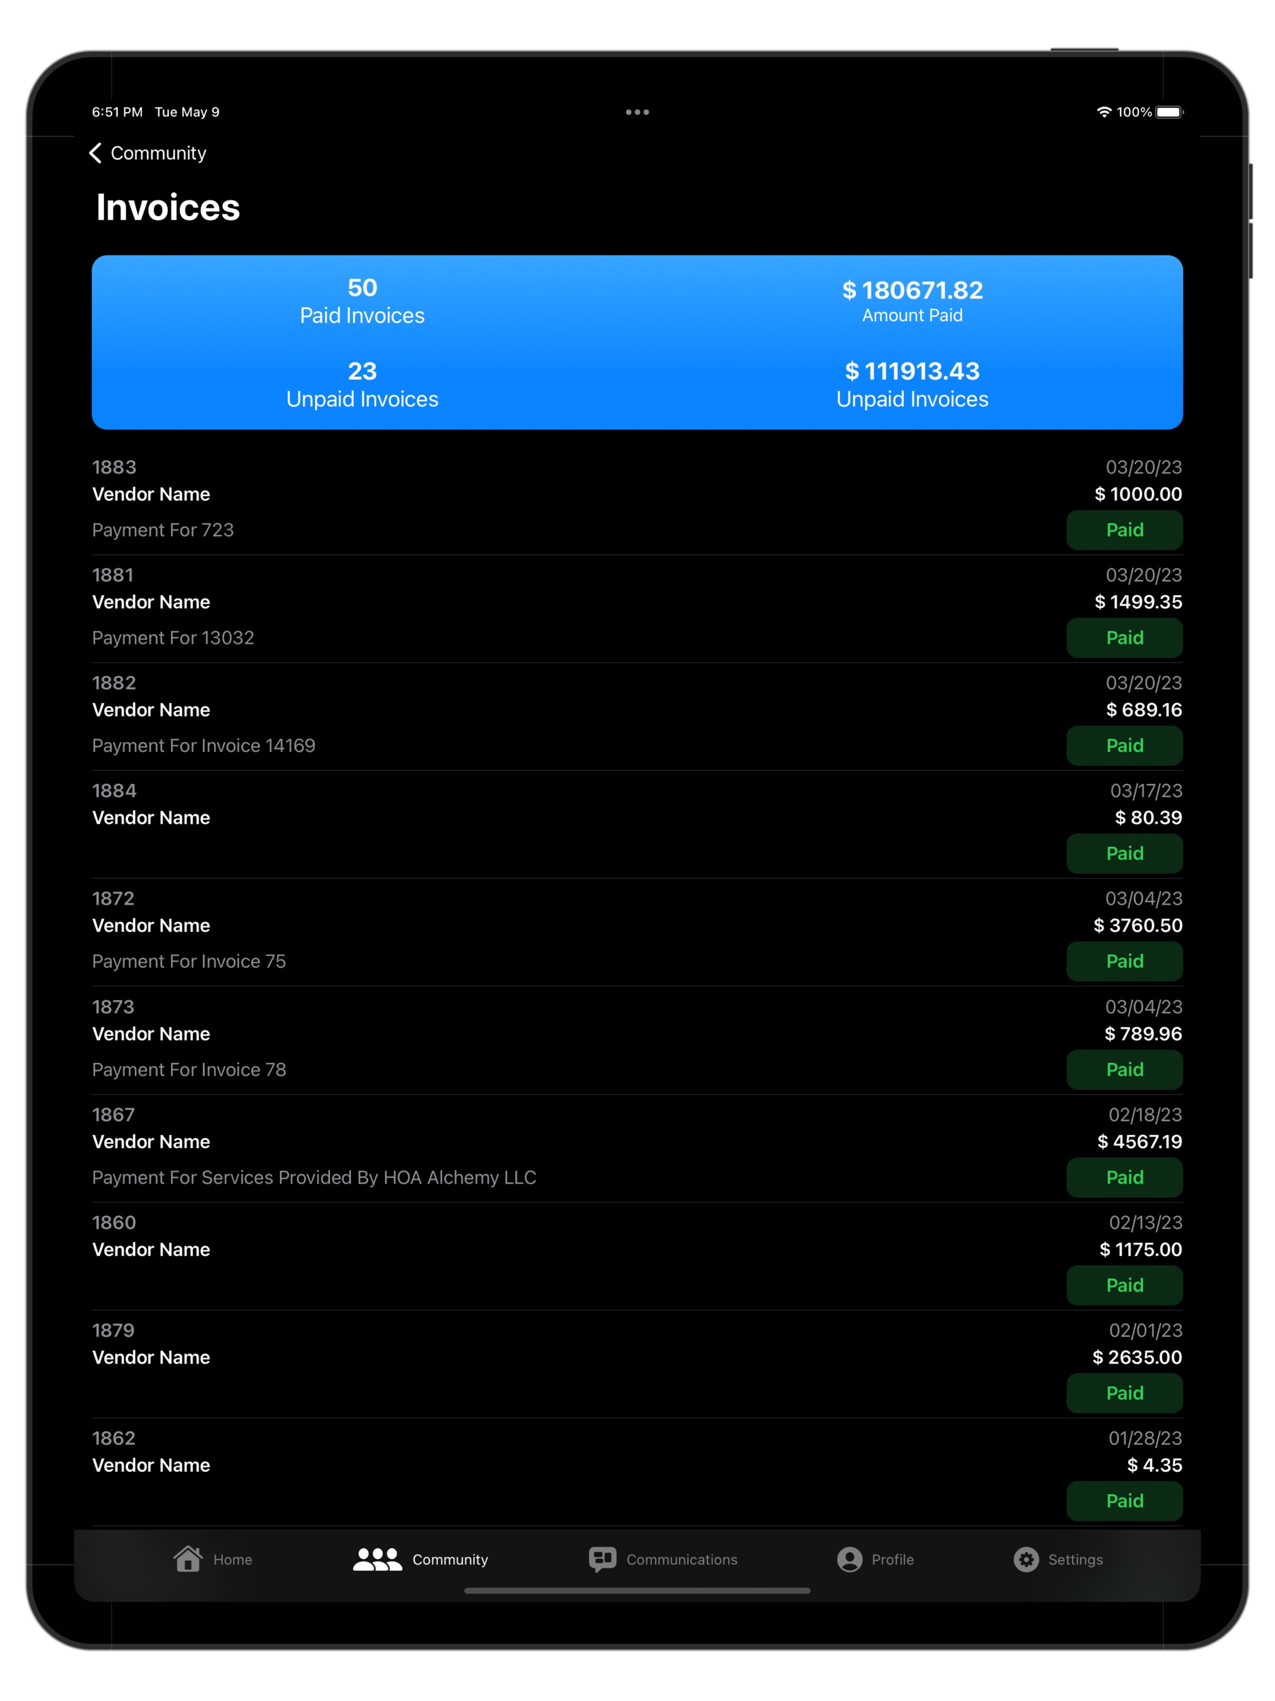Tap the amount $ 80.39

tap(1149, 818)
